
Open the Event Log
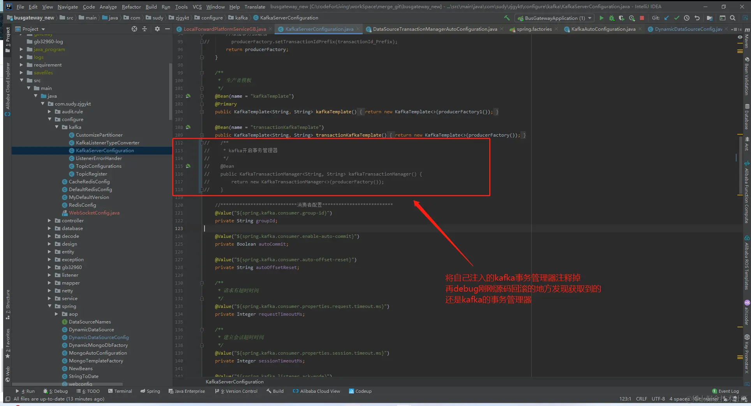tap(725, 391)
